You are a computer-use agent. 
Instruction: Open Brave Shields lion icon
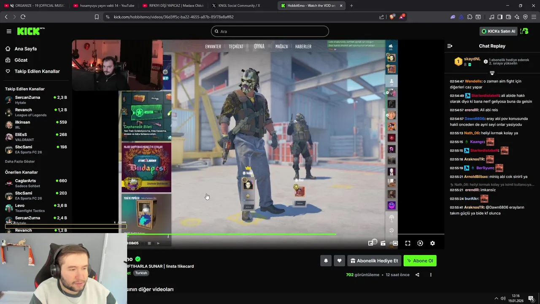point(392,17)
